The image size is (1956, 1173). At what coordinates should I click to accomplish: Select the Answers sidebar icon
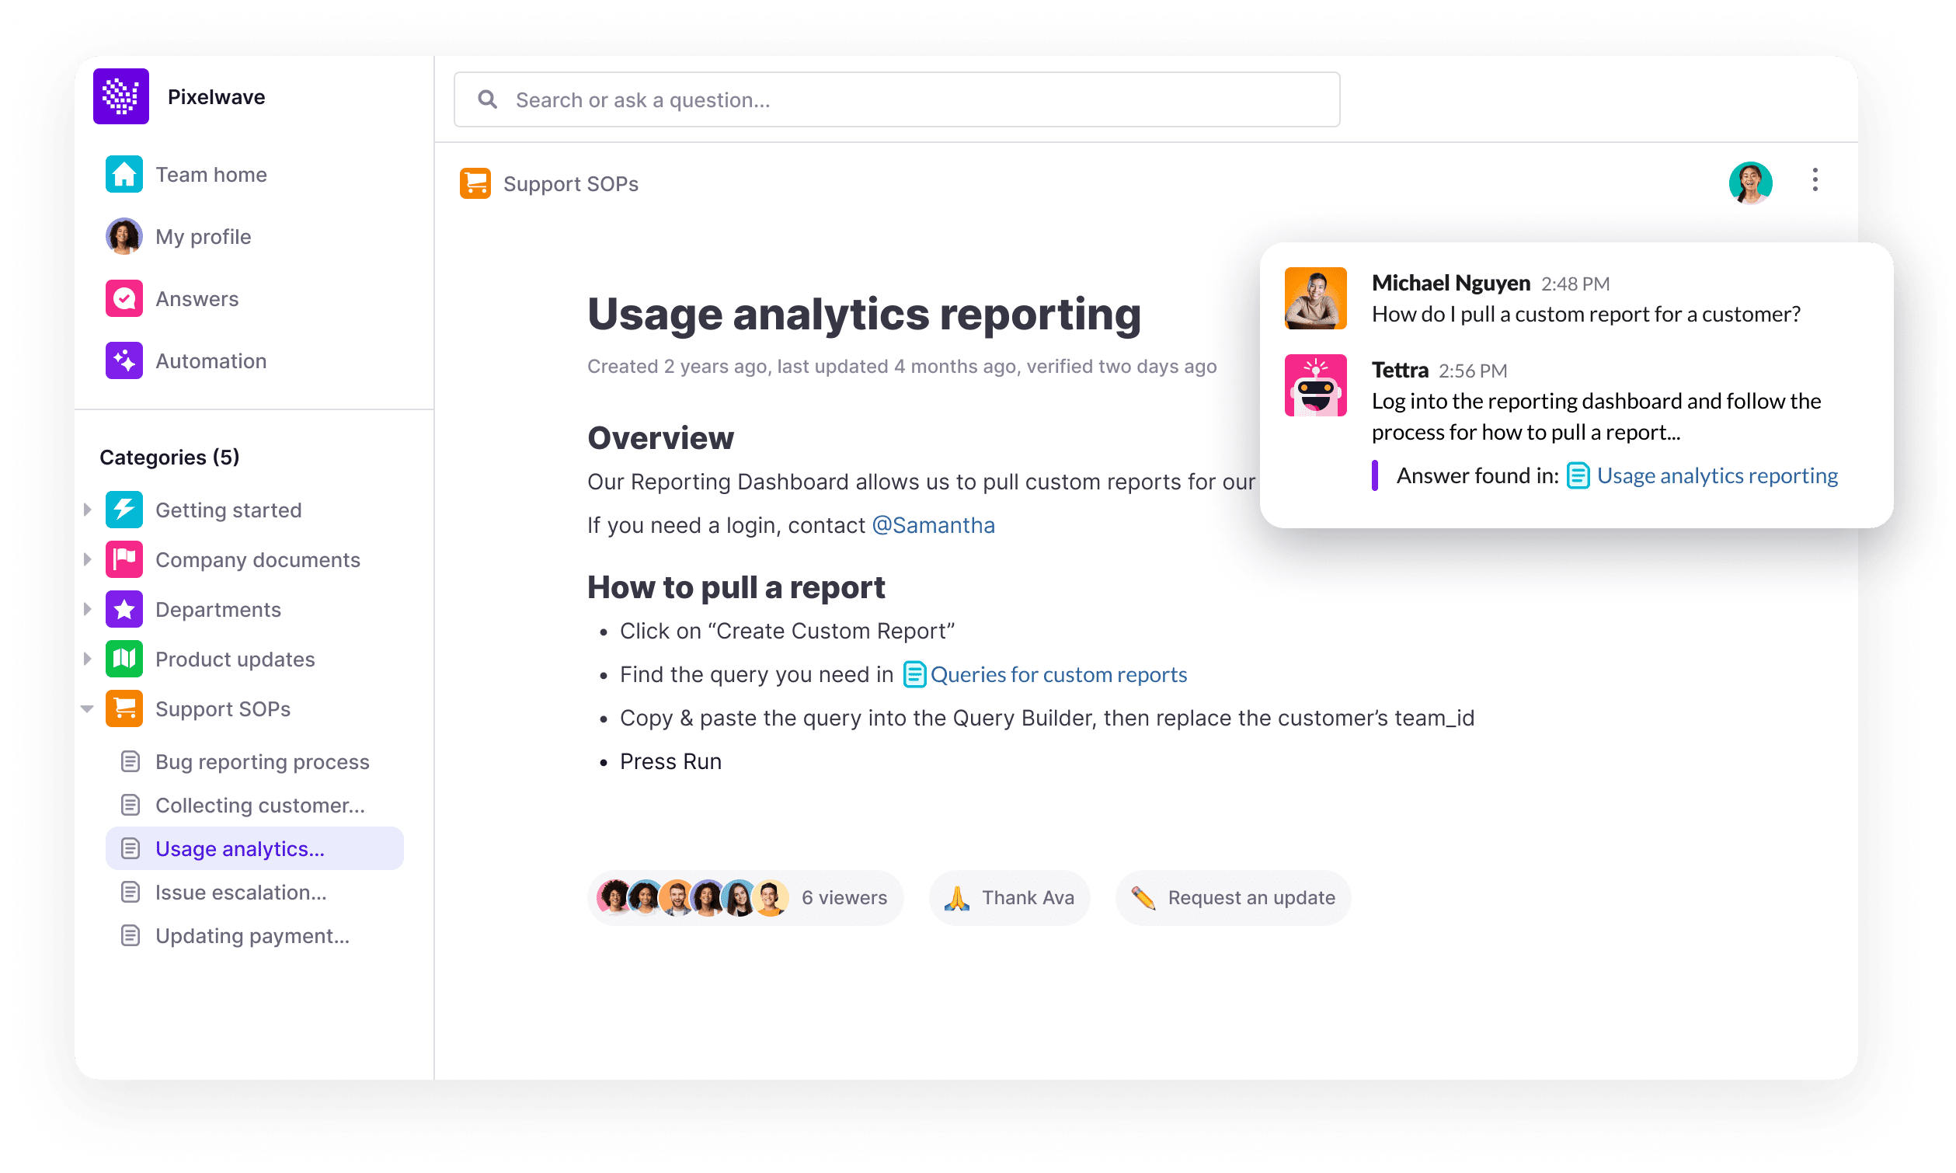click(x=124, y=298)
